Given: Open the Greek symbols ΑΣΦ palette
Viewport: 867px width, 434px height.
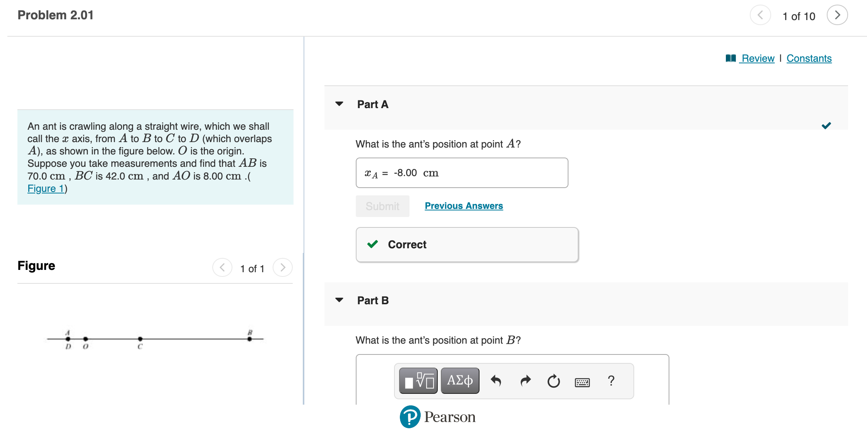Looking at the screenshot, I should (x=460, y=381).
